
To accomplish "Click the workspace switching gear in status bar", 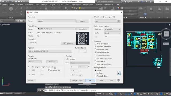I will tap(149, 94).
